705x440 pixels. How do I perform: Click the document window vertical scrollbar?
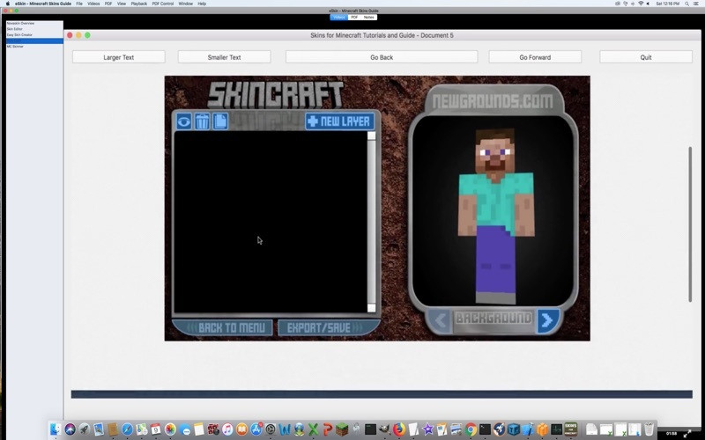(x=690, y=224)
